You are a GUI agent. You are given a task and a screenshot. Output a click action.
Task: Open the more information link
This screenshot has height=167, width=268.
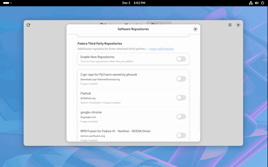(x=161, y=49)
